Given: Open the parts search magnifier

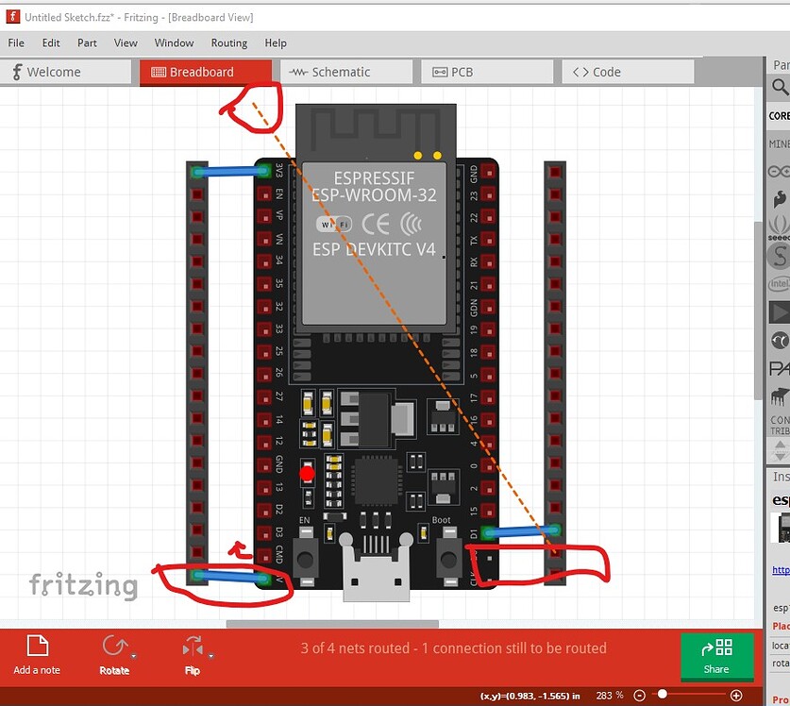Looking at the screenshot, I should (780, 88).
